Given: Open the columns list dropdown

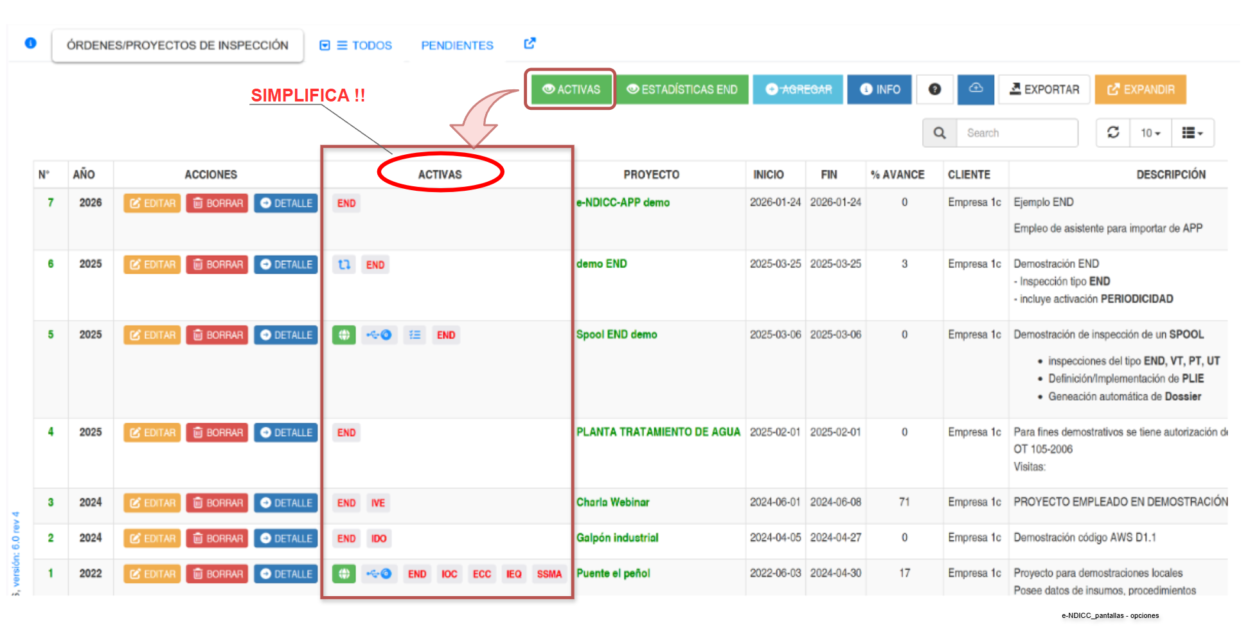Looking at the screenshot, I should (1192, 133).
